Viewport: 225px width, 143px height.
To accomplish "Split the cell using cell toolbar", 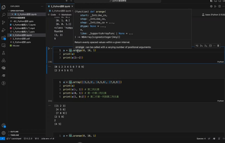I will pyautogui.click(x=210, y=46).
